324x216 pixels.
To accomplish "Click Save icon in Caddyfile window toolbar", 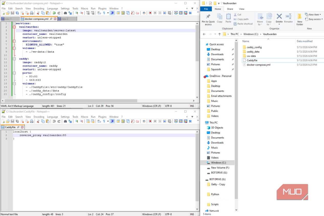I will pyautogui.click(x=13, y=121).
